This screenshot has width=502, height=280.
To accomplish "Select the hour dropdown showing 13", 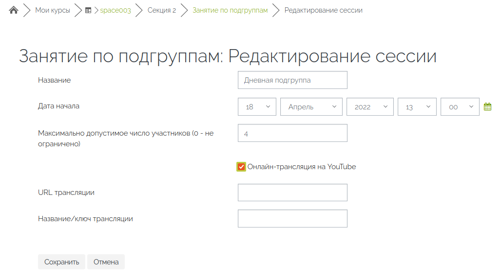I will [x=417, y=106].
